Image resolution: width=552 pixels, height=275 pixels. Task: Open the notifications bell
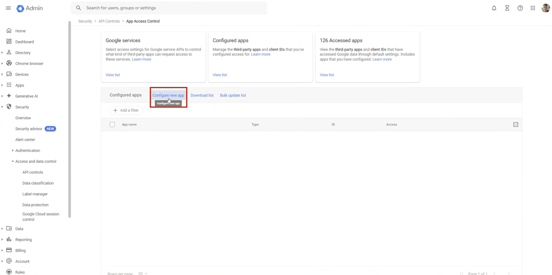[494, 8]
